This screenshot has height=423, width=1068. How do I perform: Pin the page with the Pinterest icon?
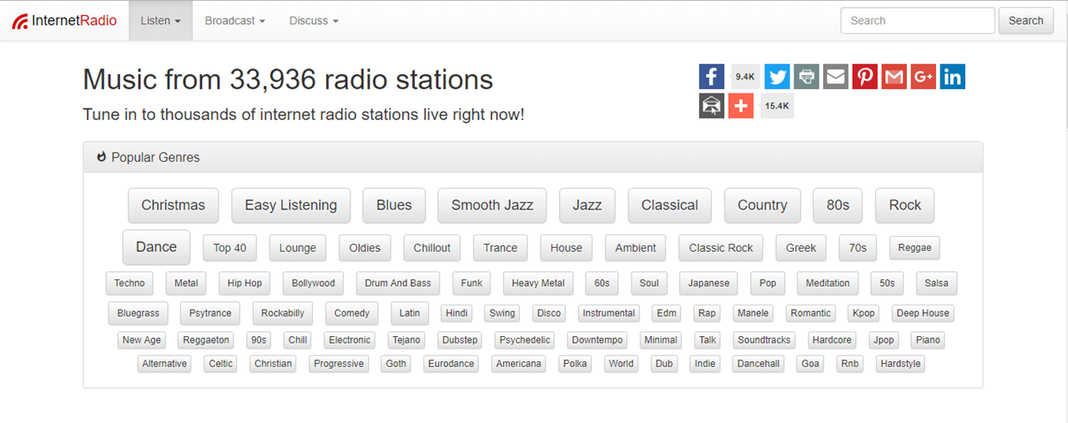coord(864,77)
